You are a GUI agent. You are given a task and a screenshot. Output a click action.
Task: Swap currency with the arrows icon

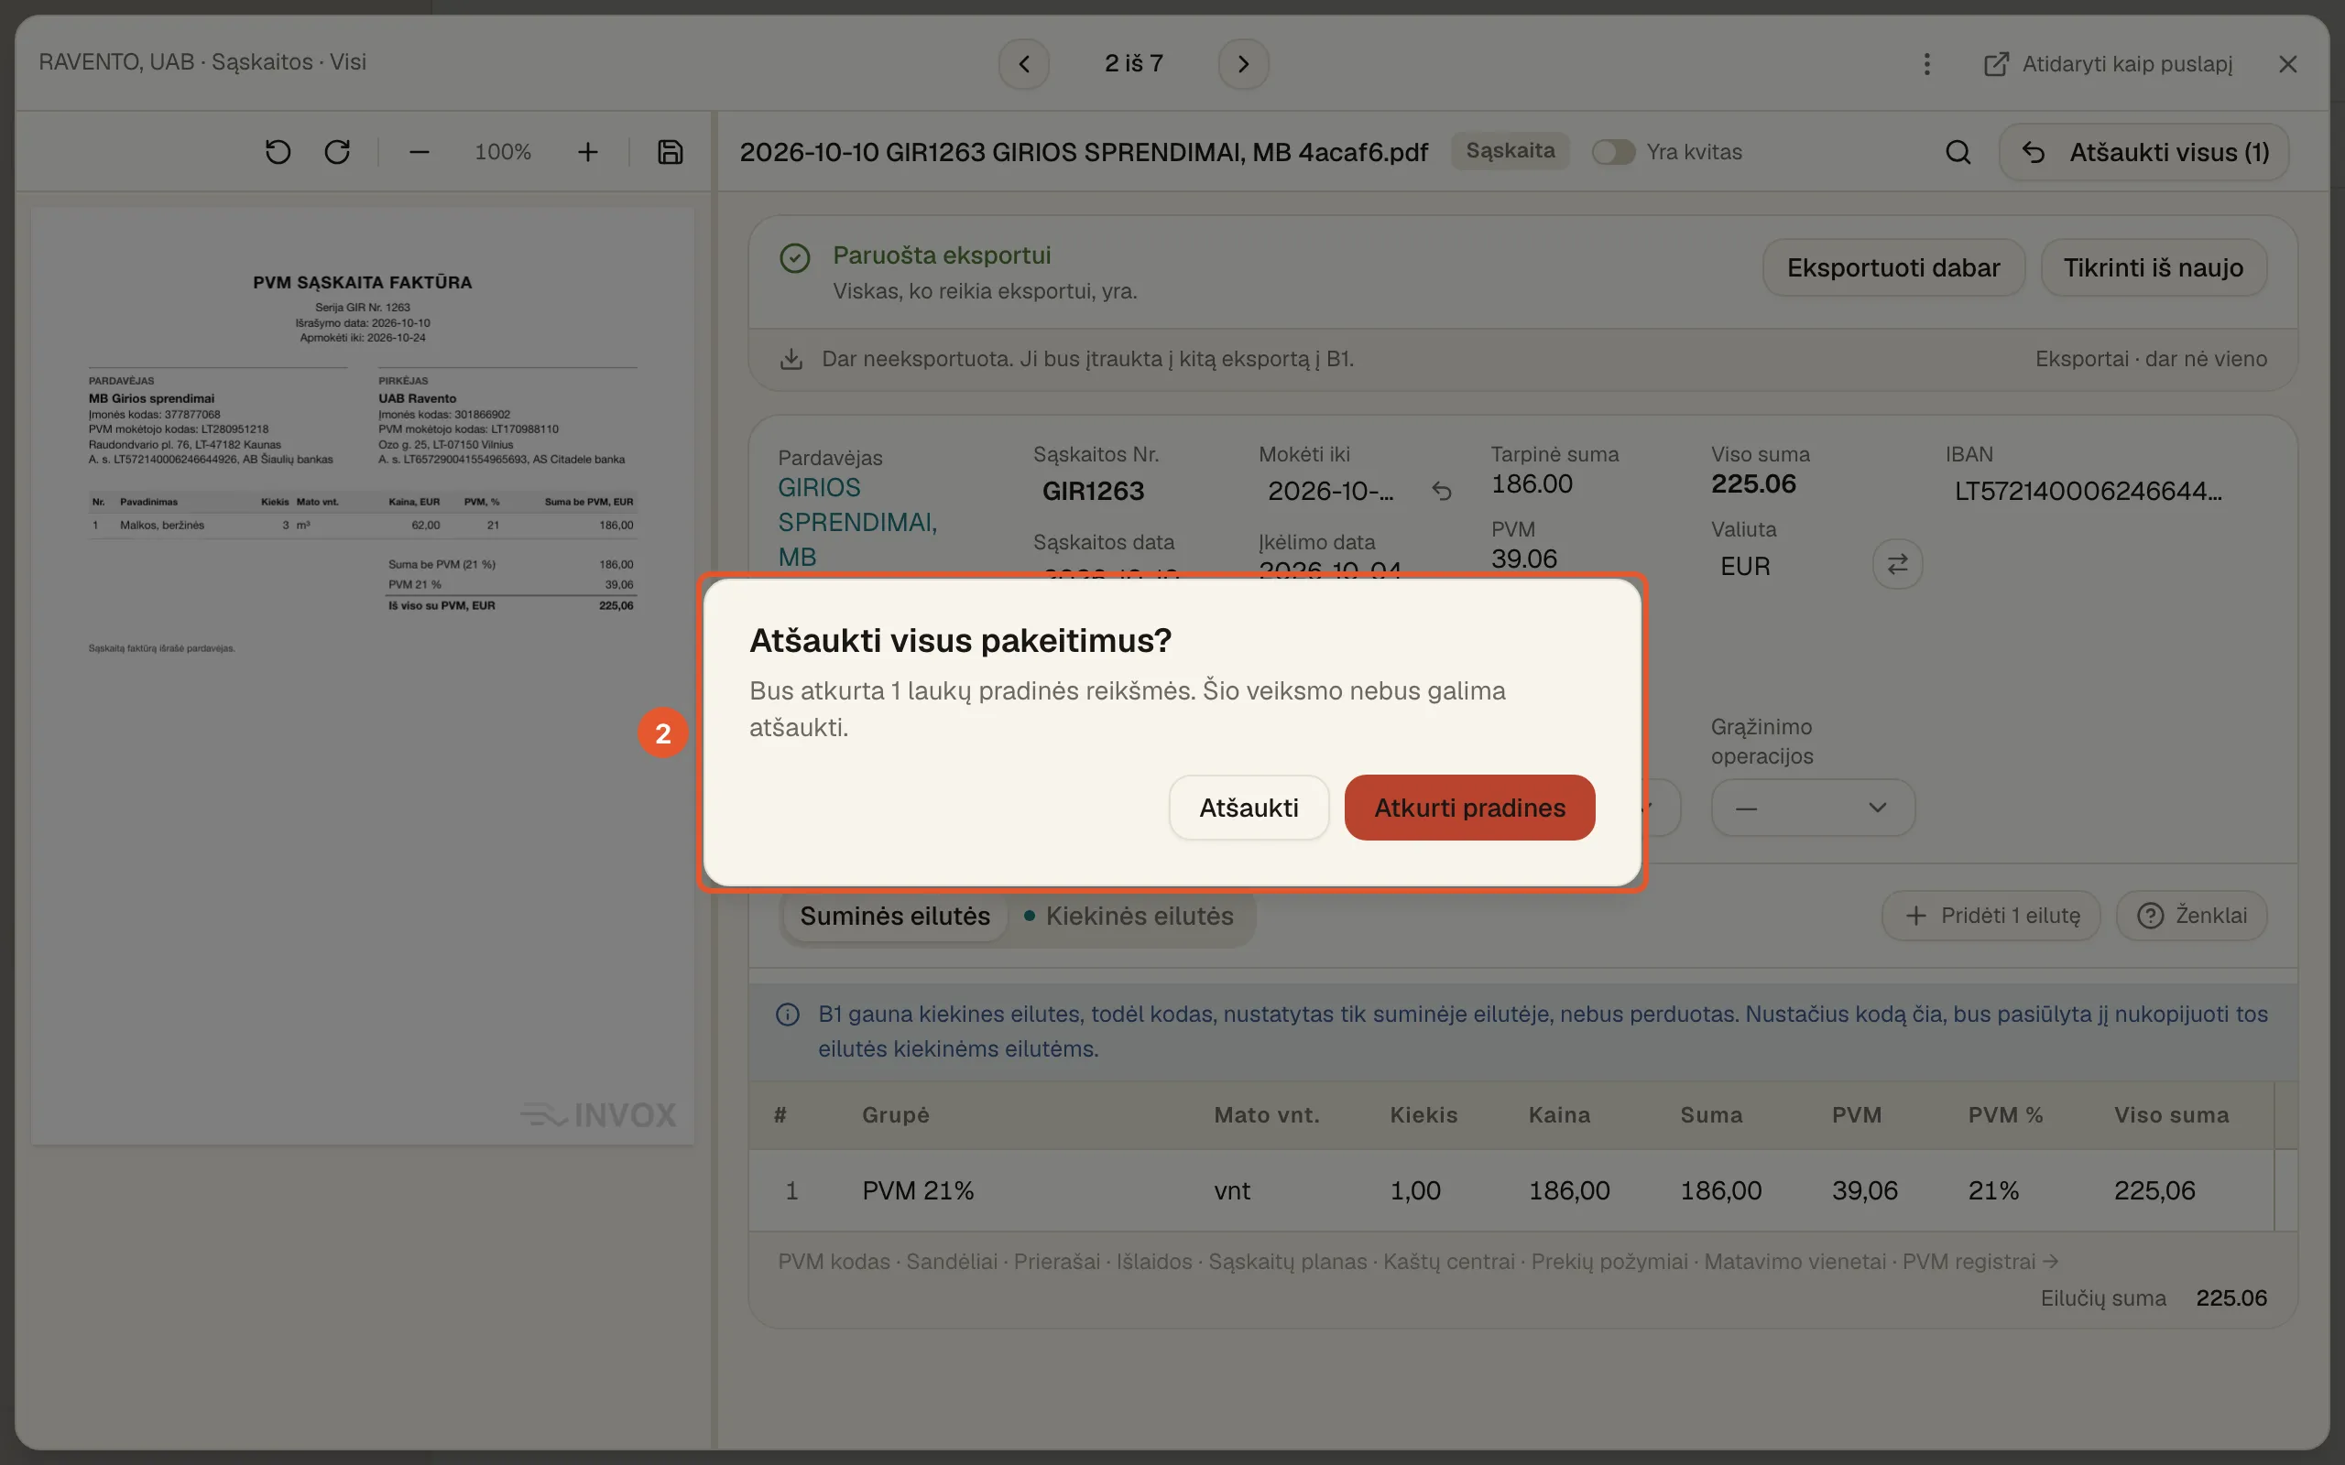[1897, 564]
